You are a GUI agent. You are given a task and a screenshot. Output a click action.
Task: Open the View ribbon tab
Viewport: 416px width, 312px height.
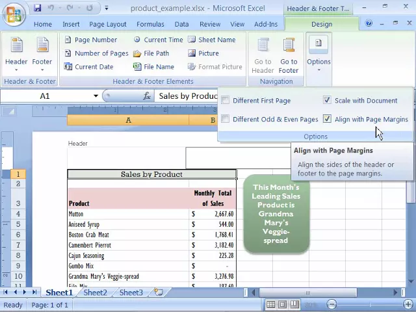(237, 24)
